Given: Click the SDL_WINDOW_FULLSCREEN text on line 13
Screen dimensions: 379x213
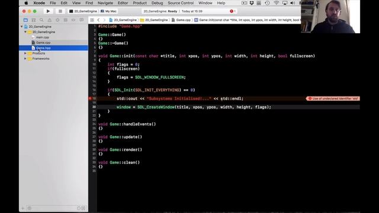Looking at the screenshot, I should pyautogui.click(x=160, y=78).
